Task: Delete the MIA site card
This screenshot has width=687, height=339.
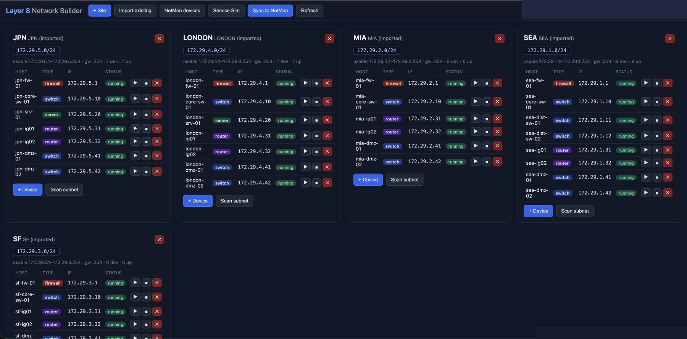Action: pyautogui.click(x=500, y=39)
